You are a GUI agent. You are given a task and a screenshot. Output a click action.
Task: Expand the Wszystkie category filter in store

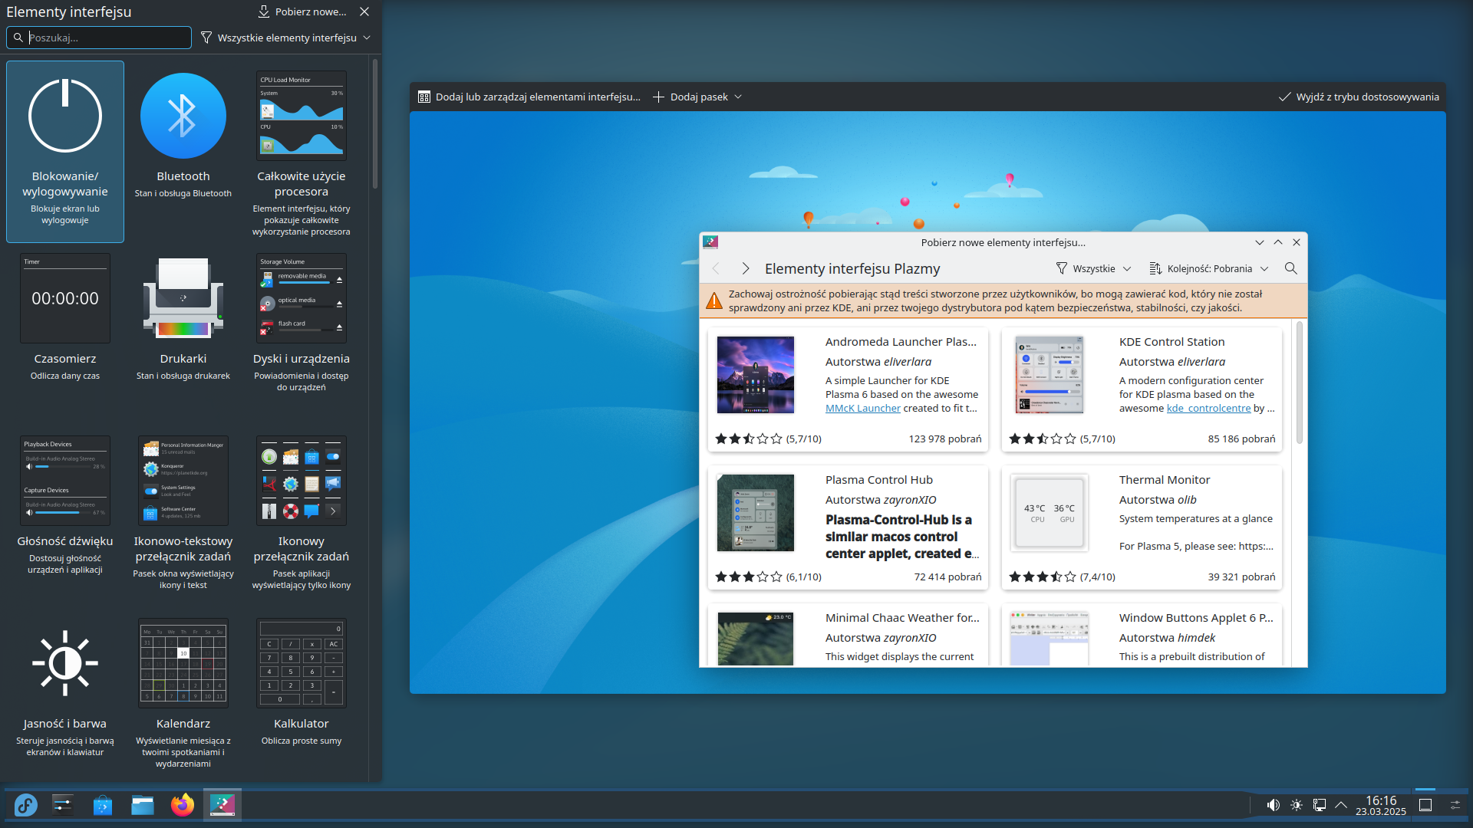1093,268
